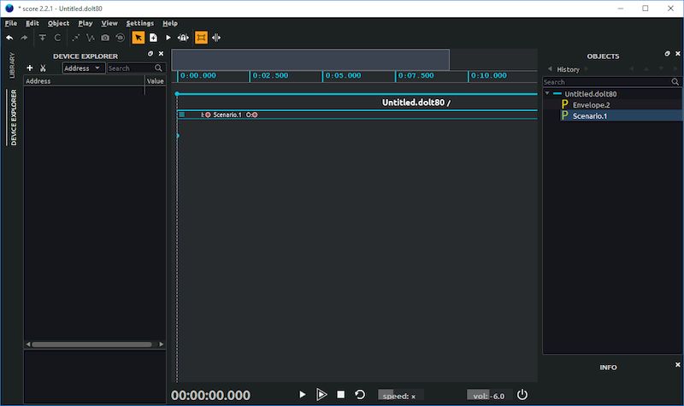This screenshot has height=406, width=684.
Task: Select Envelope.2 in the Objects tree
Action: (591, 105)
